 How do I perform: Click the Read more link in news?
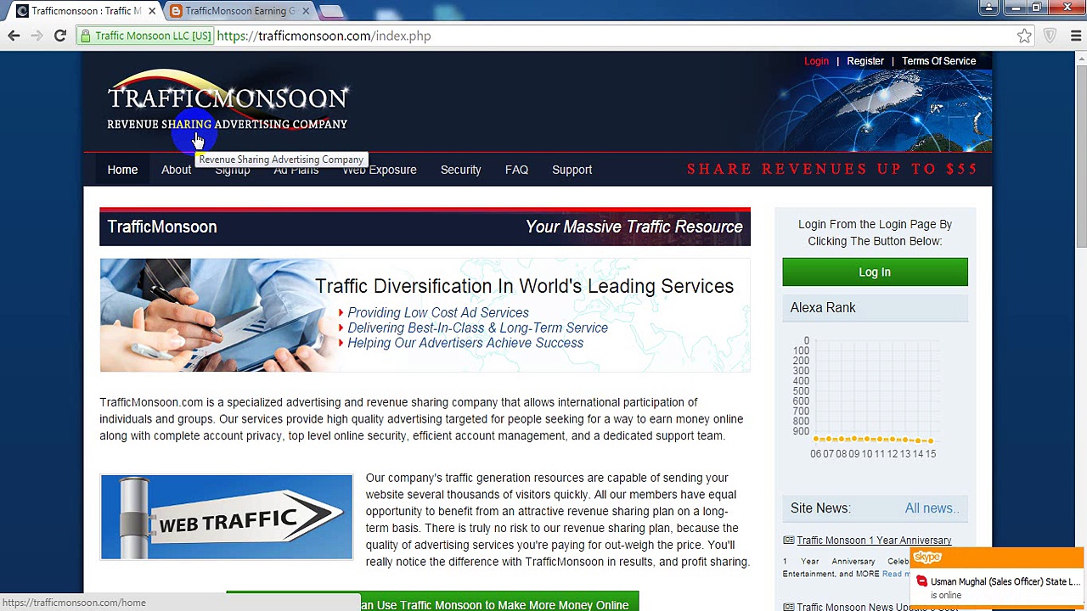[x=895, y=574]
